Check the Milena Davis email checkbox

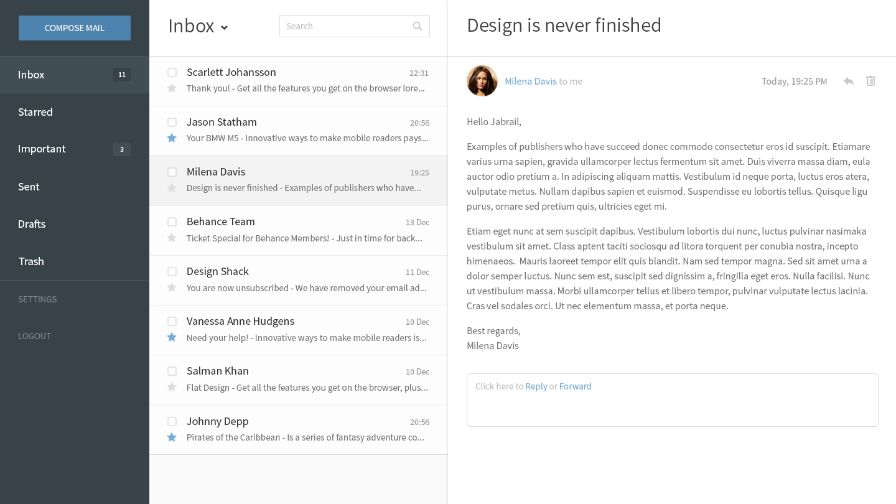point(172,172)
